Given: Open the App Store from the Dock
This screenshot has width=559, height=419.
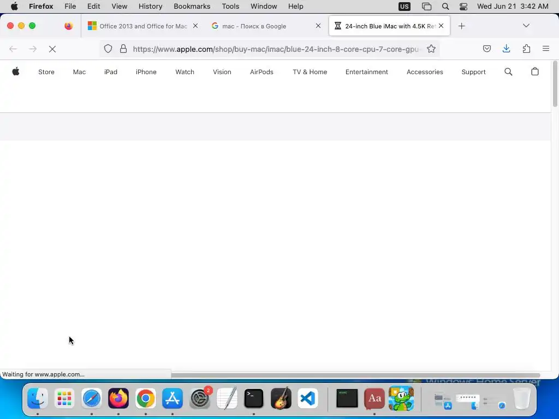Looking at the screenshot, I should (x=173, y=398).
